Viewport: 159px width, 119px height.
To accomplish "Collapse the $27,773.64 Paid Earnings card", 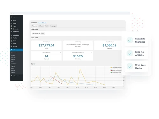I will 60,42.
